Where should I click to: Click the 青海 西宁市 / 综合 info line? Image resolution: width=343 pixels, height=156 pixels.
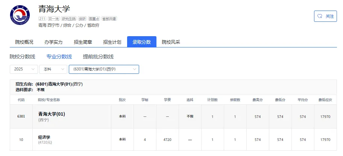69,25
